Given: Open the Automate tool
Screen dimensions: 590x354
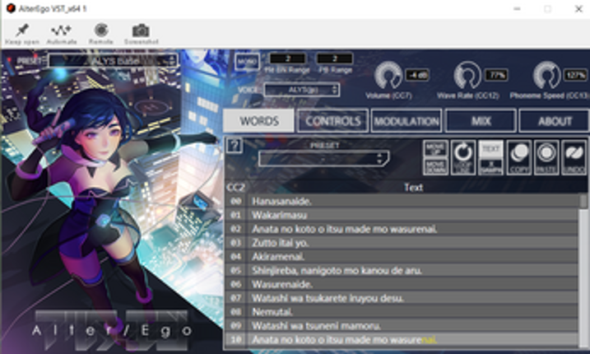Looking at the screenshot, I should pos(61,30).
